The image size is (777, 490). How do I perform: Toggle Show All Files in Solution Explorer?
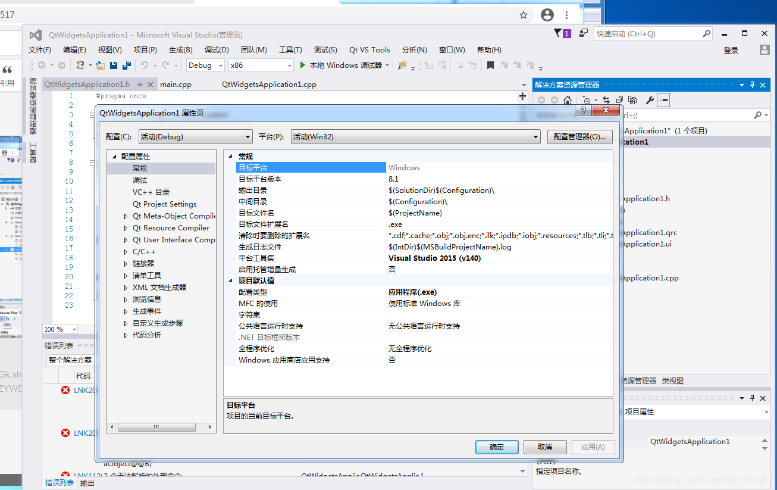pos(632,100)
